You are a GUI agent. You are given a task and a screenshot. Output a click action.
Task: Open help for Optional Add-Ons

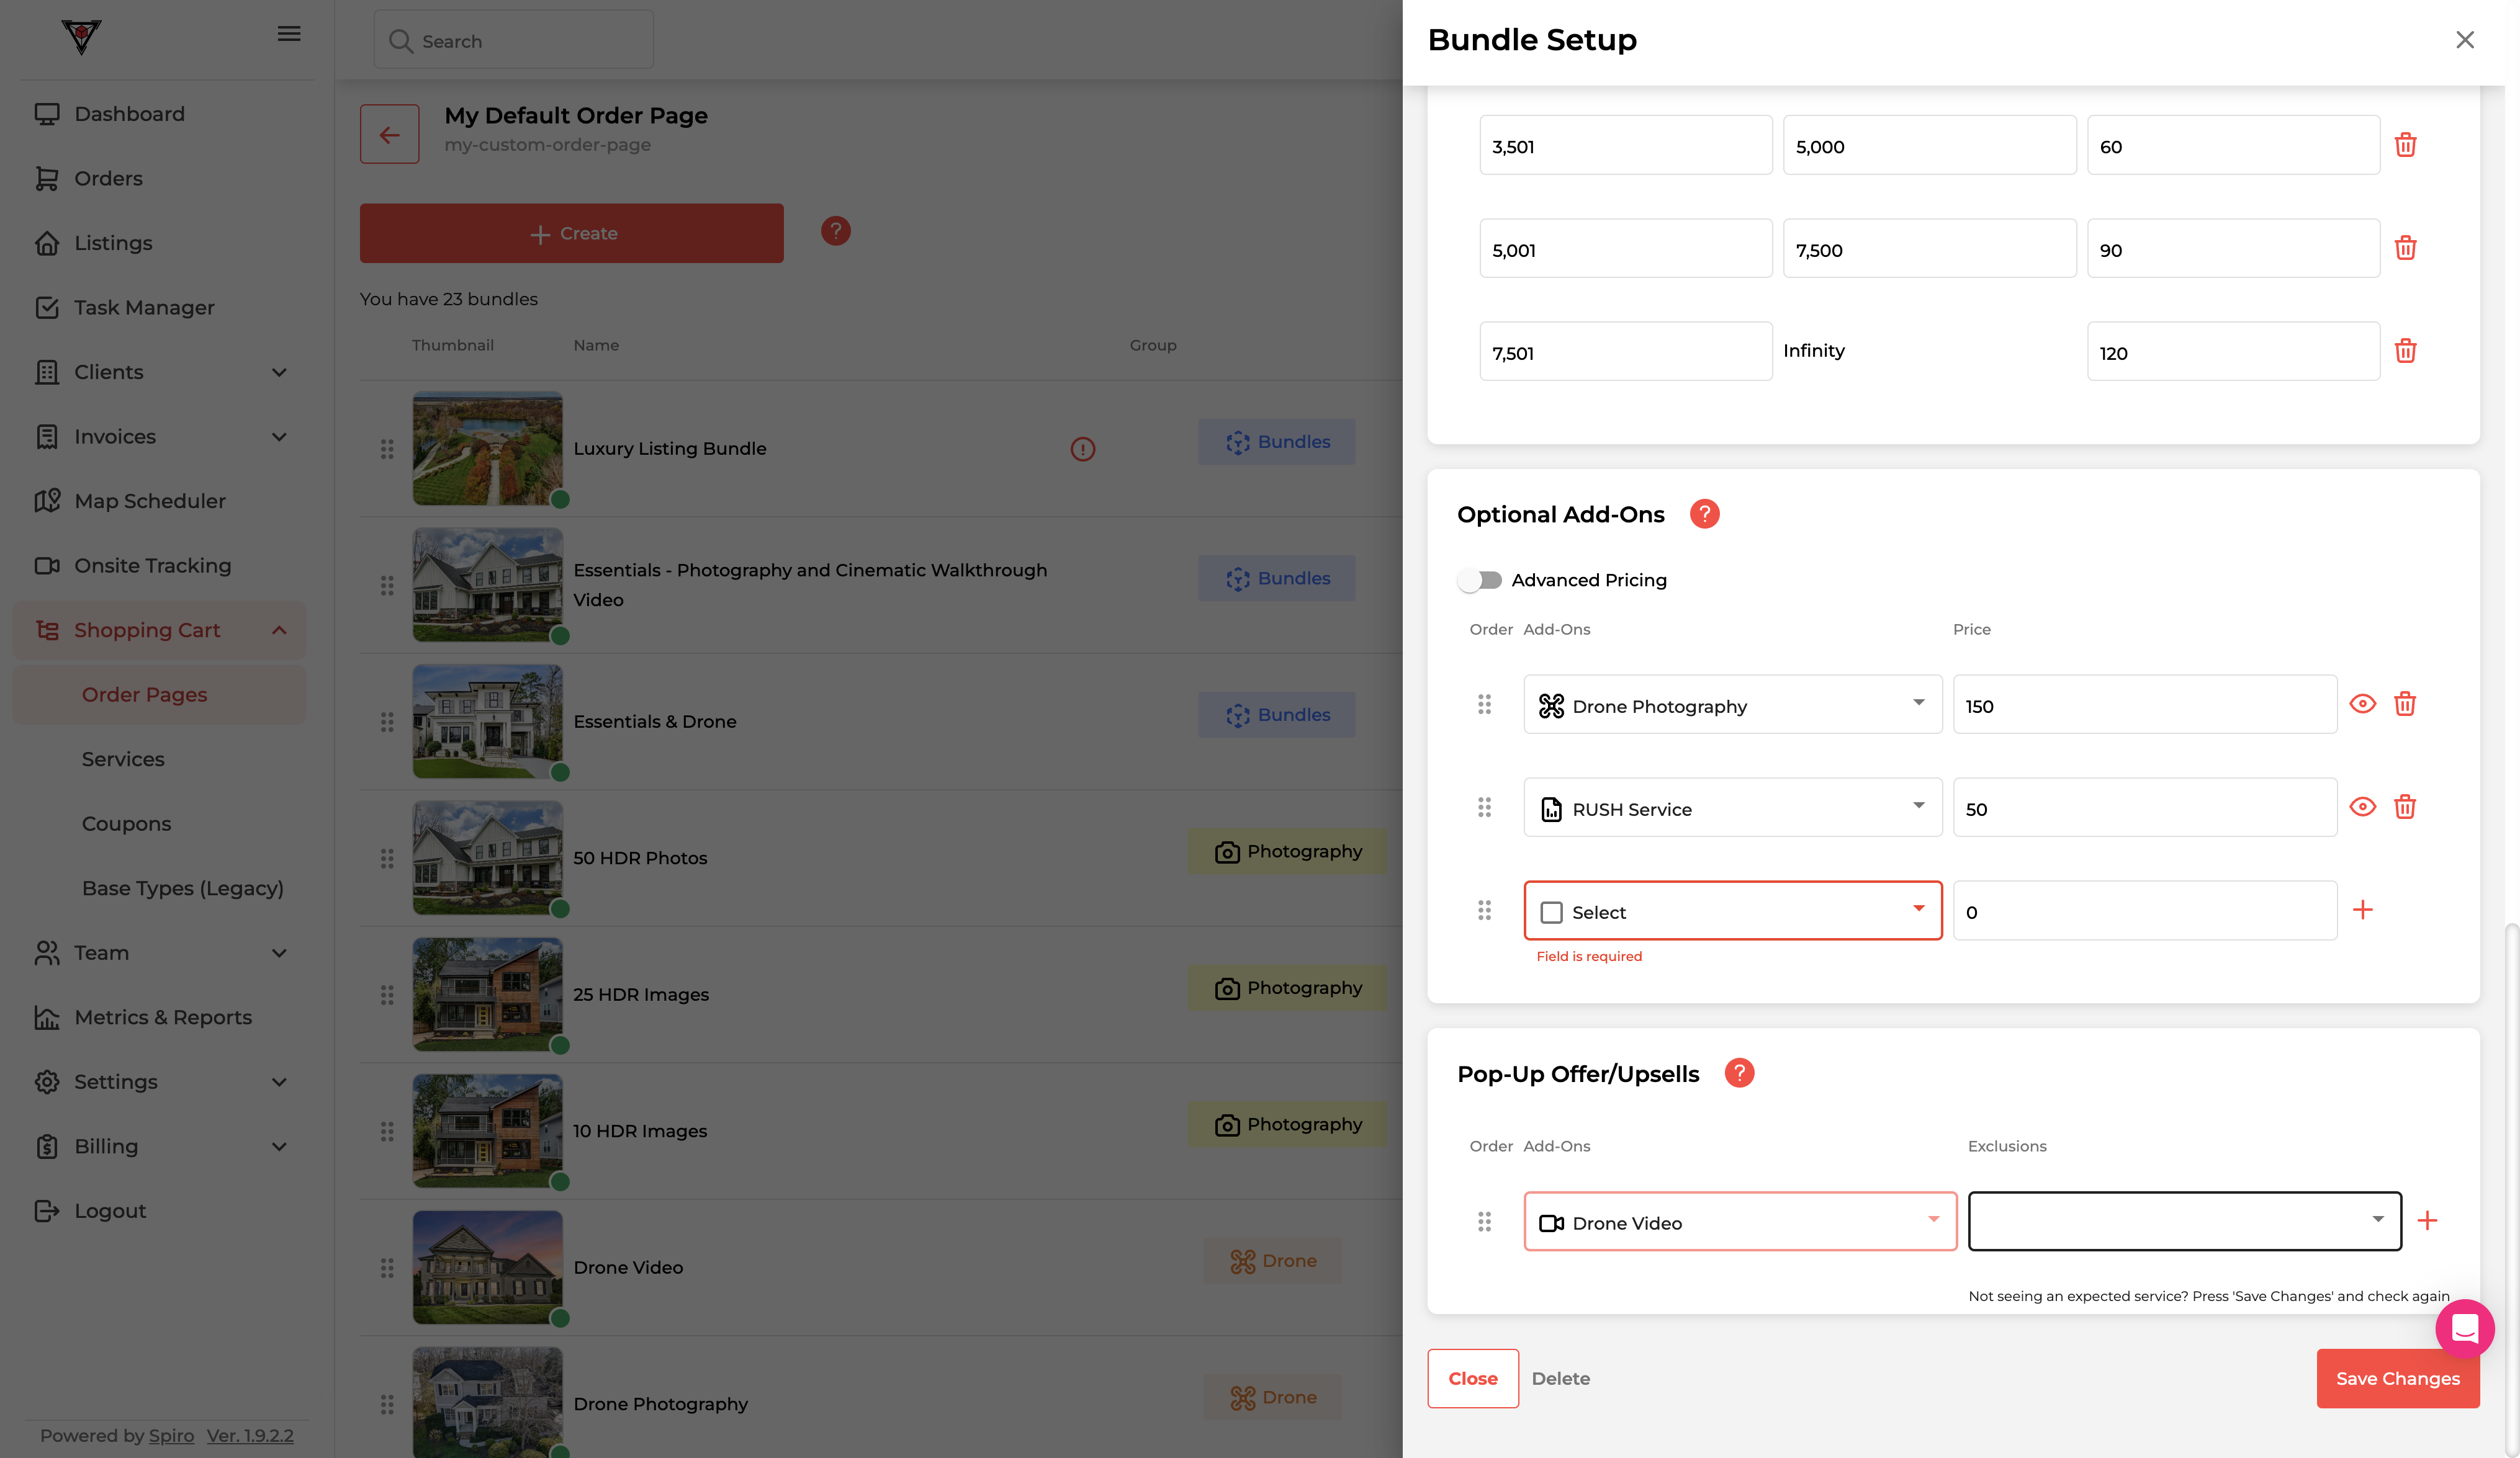coord(1704,514)
